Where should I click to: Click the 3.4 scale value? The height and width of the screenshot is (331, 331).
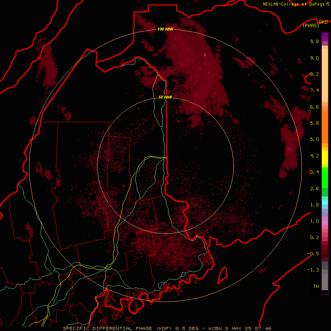pos(314,172)
